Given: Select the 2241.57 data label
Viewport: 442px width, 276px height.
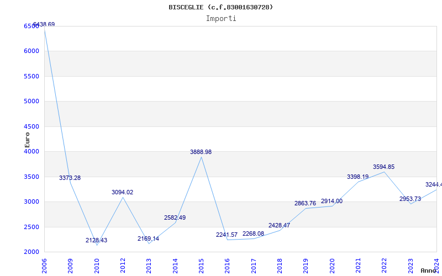Looking at the screenshot, I should point(227,235).
